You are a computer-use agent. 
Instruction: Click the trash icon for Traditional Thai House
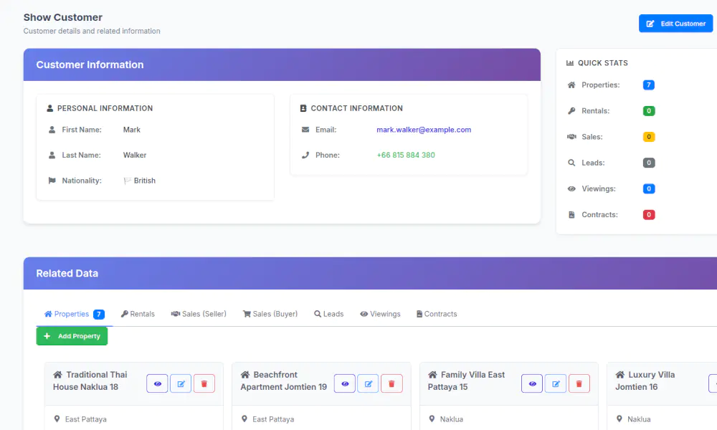point(204,383)
